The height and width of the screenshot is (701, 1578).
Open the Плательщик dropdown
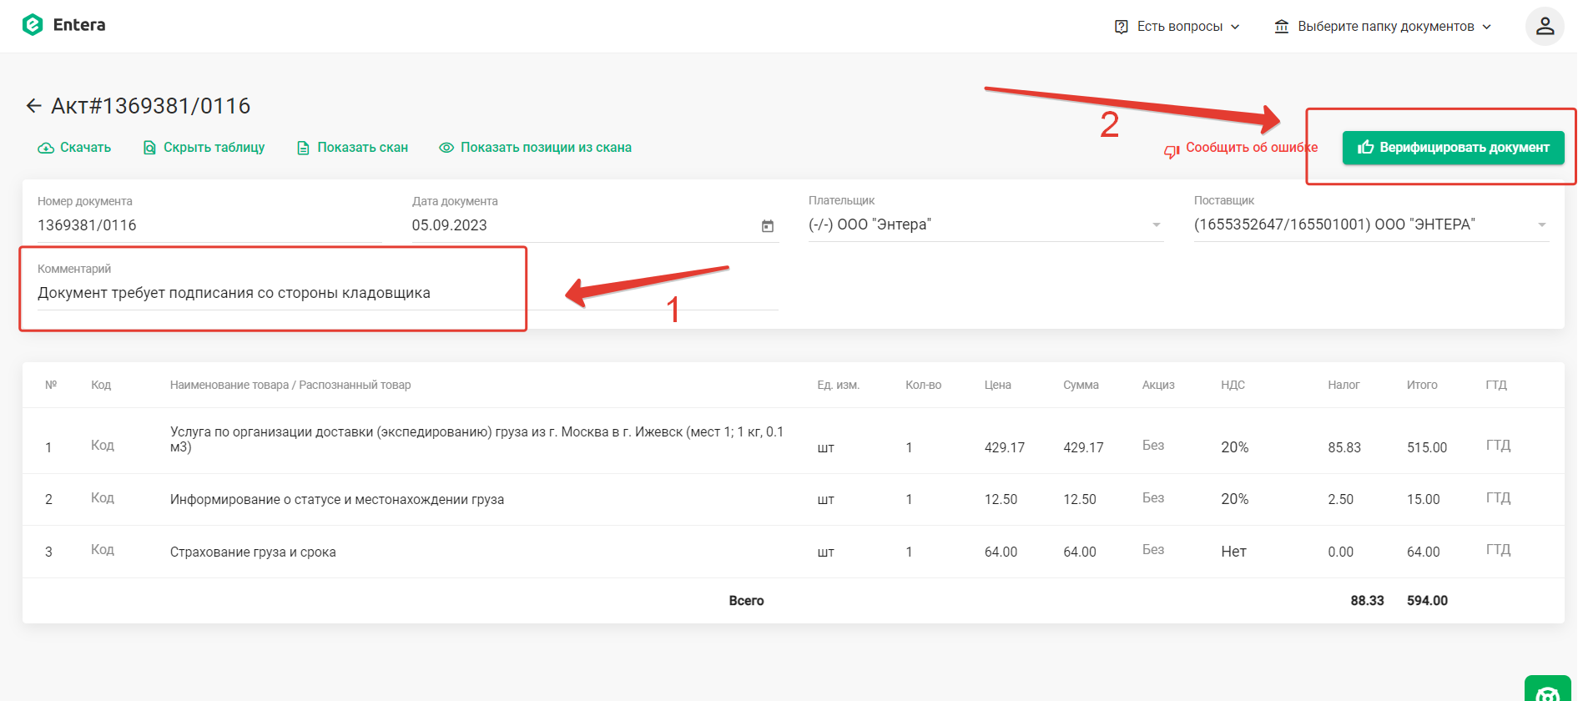point(986,224)
